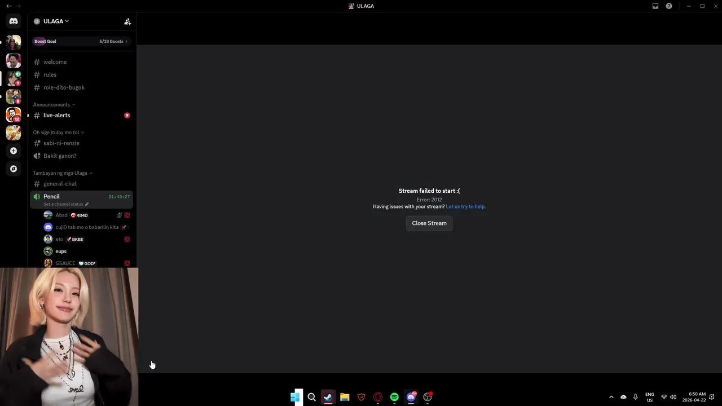The image size is (722, 406).
Task: Click the Add a Server plus icon
Action: click(x=14, y=151)
